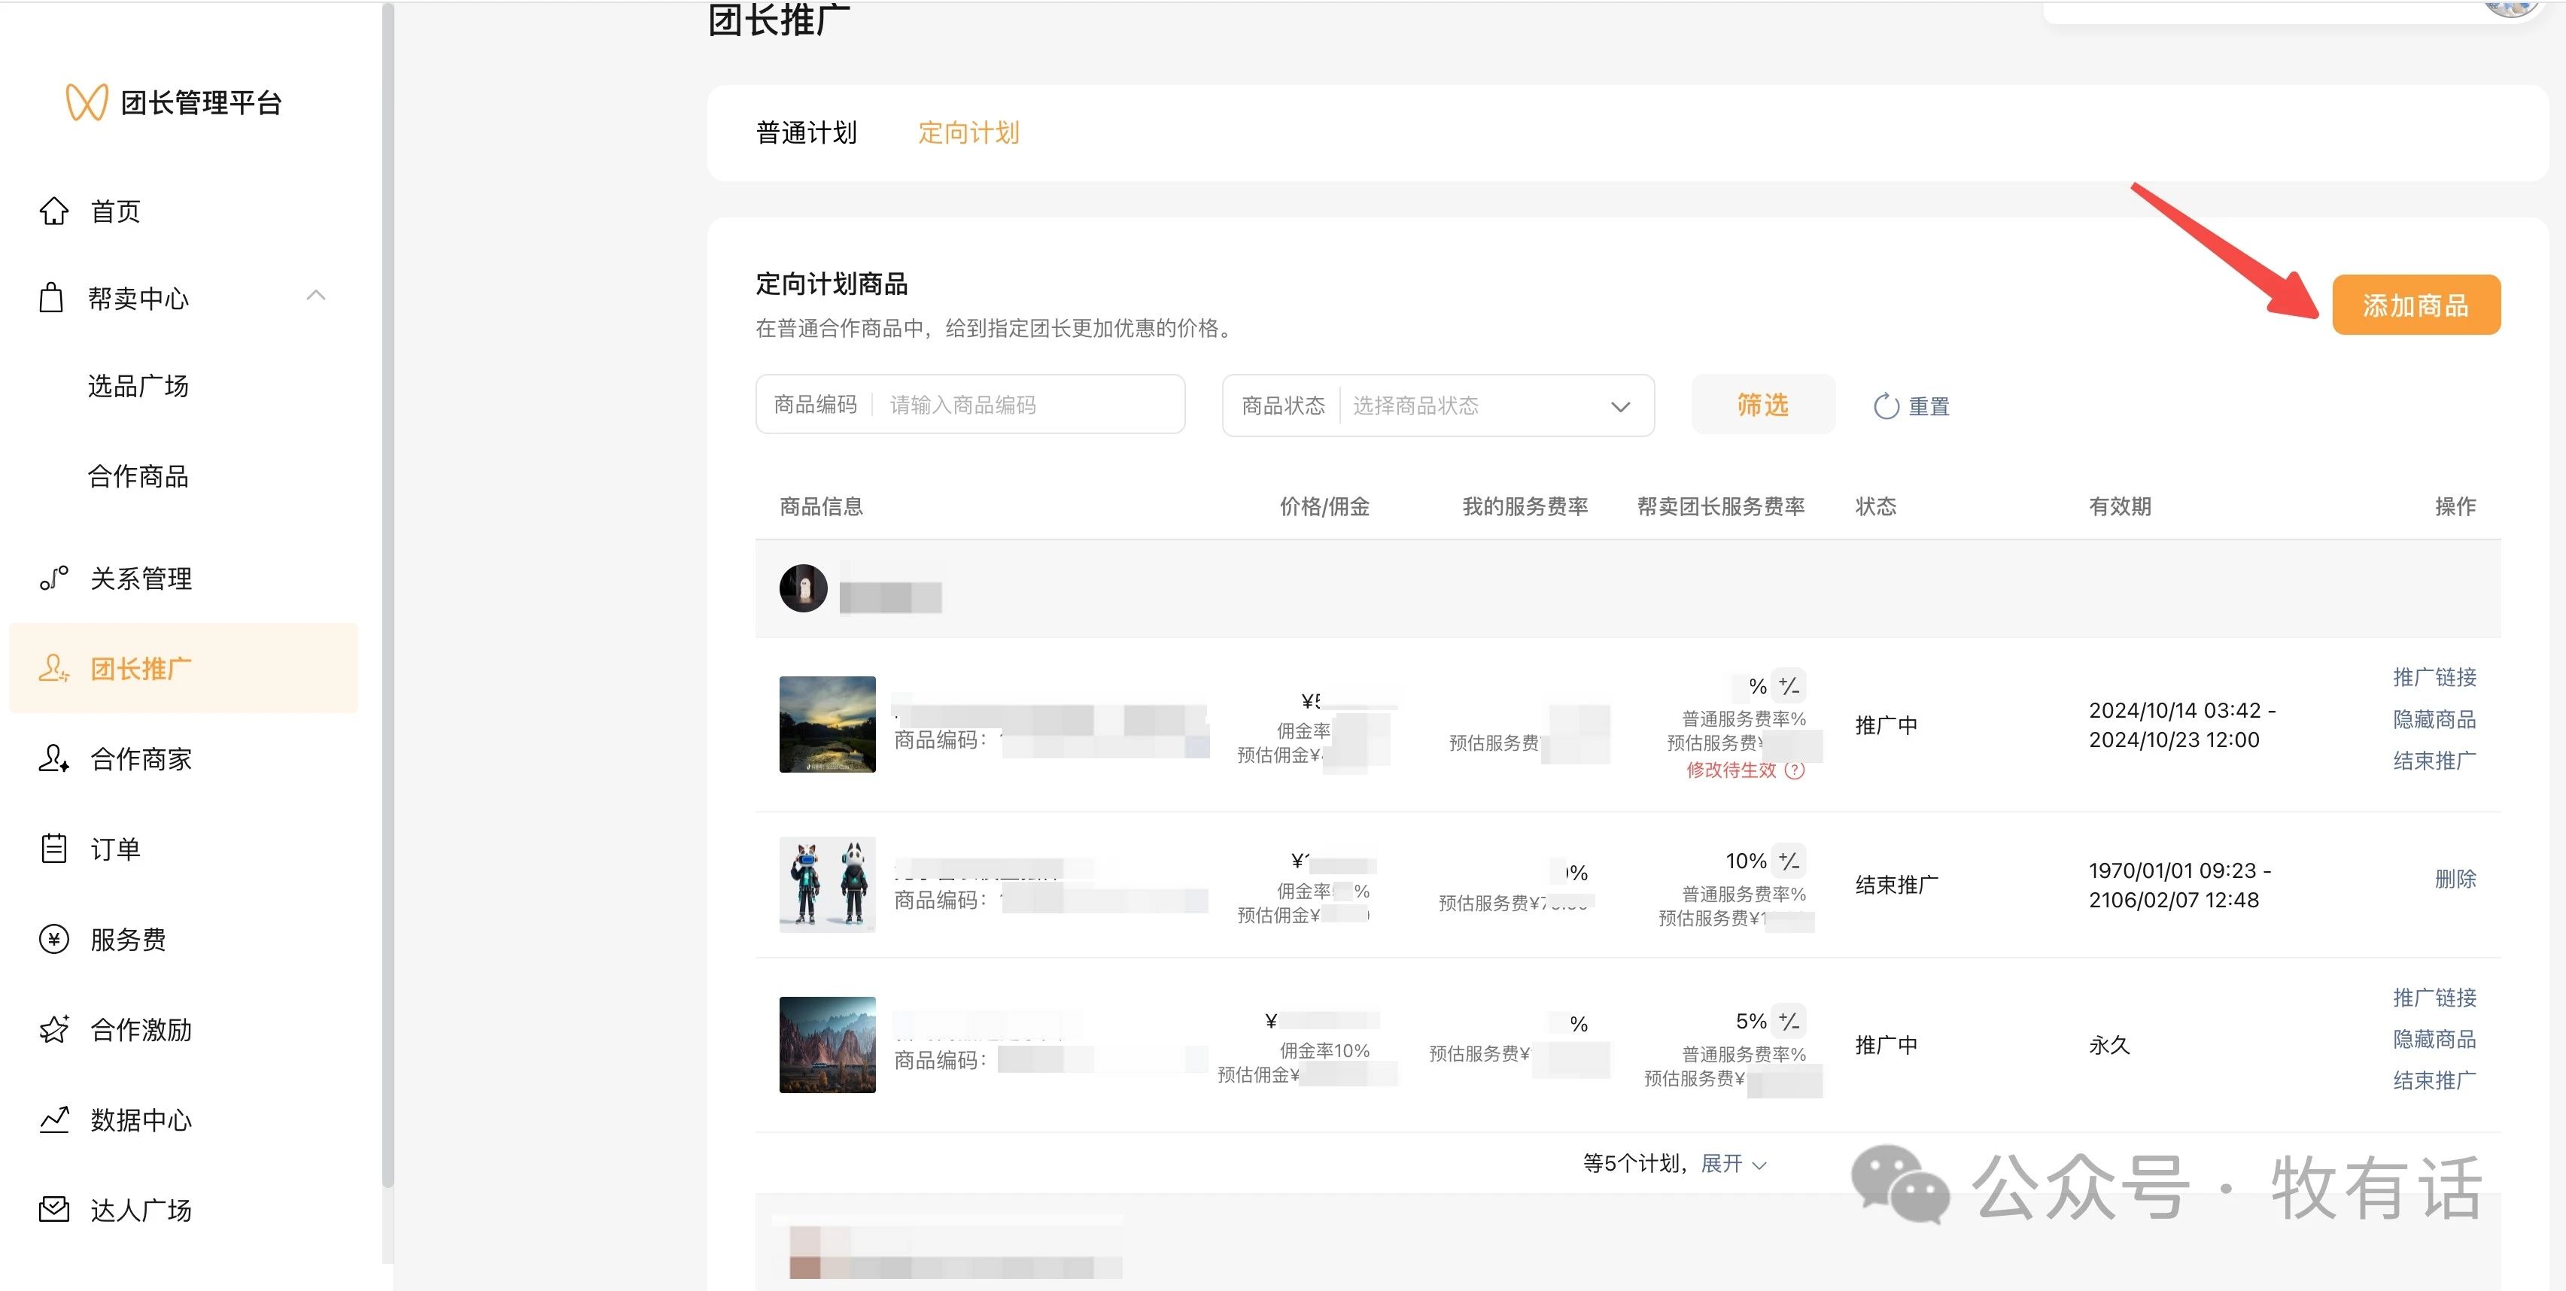Viewport: 2566px width, 1291px height.
Task: Click the 有效期 column header
Action: point(2120,506)
